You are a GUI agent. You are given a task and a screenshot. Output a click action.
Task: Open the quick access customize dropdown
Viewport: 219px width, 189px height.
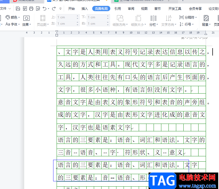pyautogui.click(x=60, y=9)
